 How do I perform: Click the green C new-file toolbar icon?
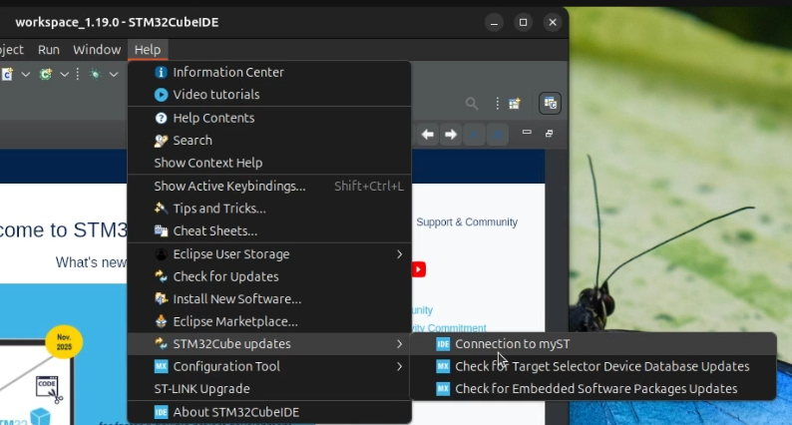tap(46, 74)
